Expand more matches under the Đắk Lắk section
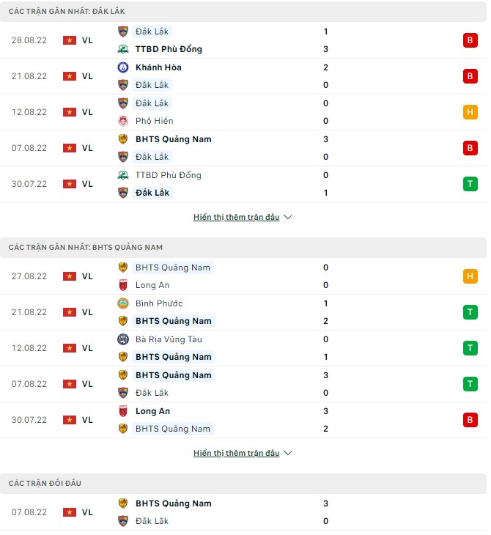This screenshot has height=535, width=491. pos(243,218)
